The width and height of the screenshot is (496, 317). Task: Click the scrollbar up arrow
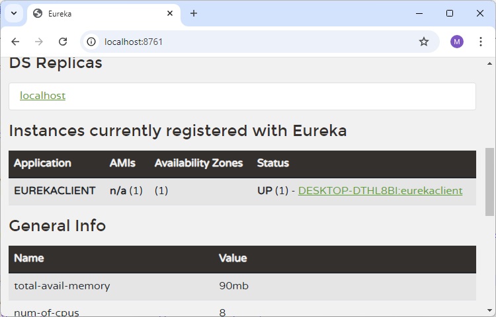click(489, 63)
